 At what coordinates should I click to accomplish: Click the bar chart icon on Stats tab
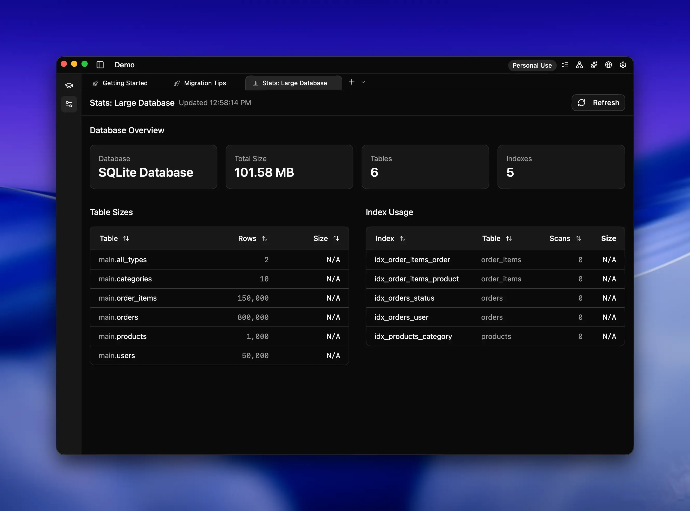coord(255,83)
